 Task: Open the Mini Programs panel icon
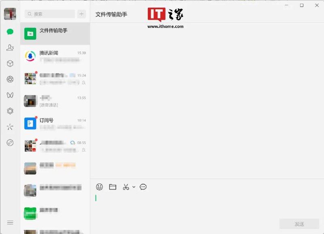tap(10, 142)
